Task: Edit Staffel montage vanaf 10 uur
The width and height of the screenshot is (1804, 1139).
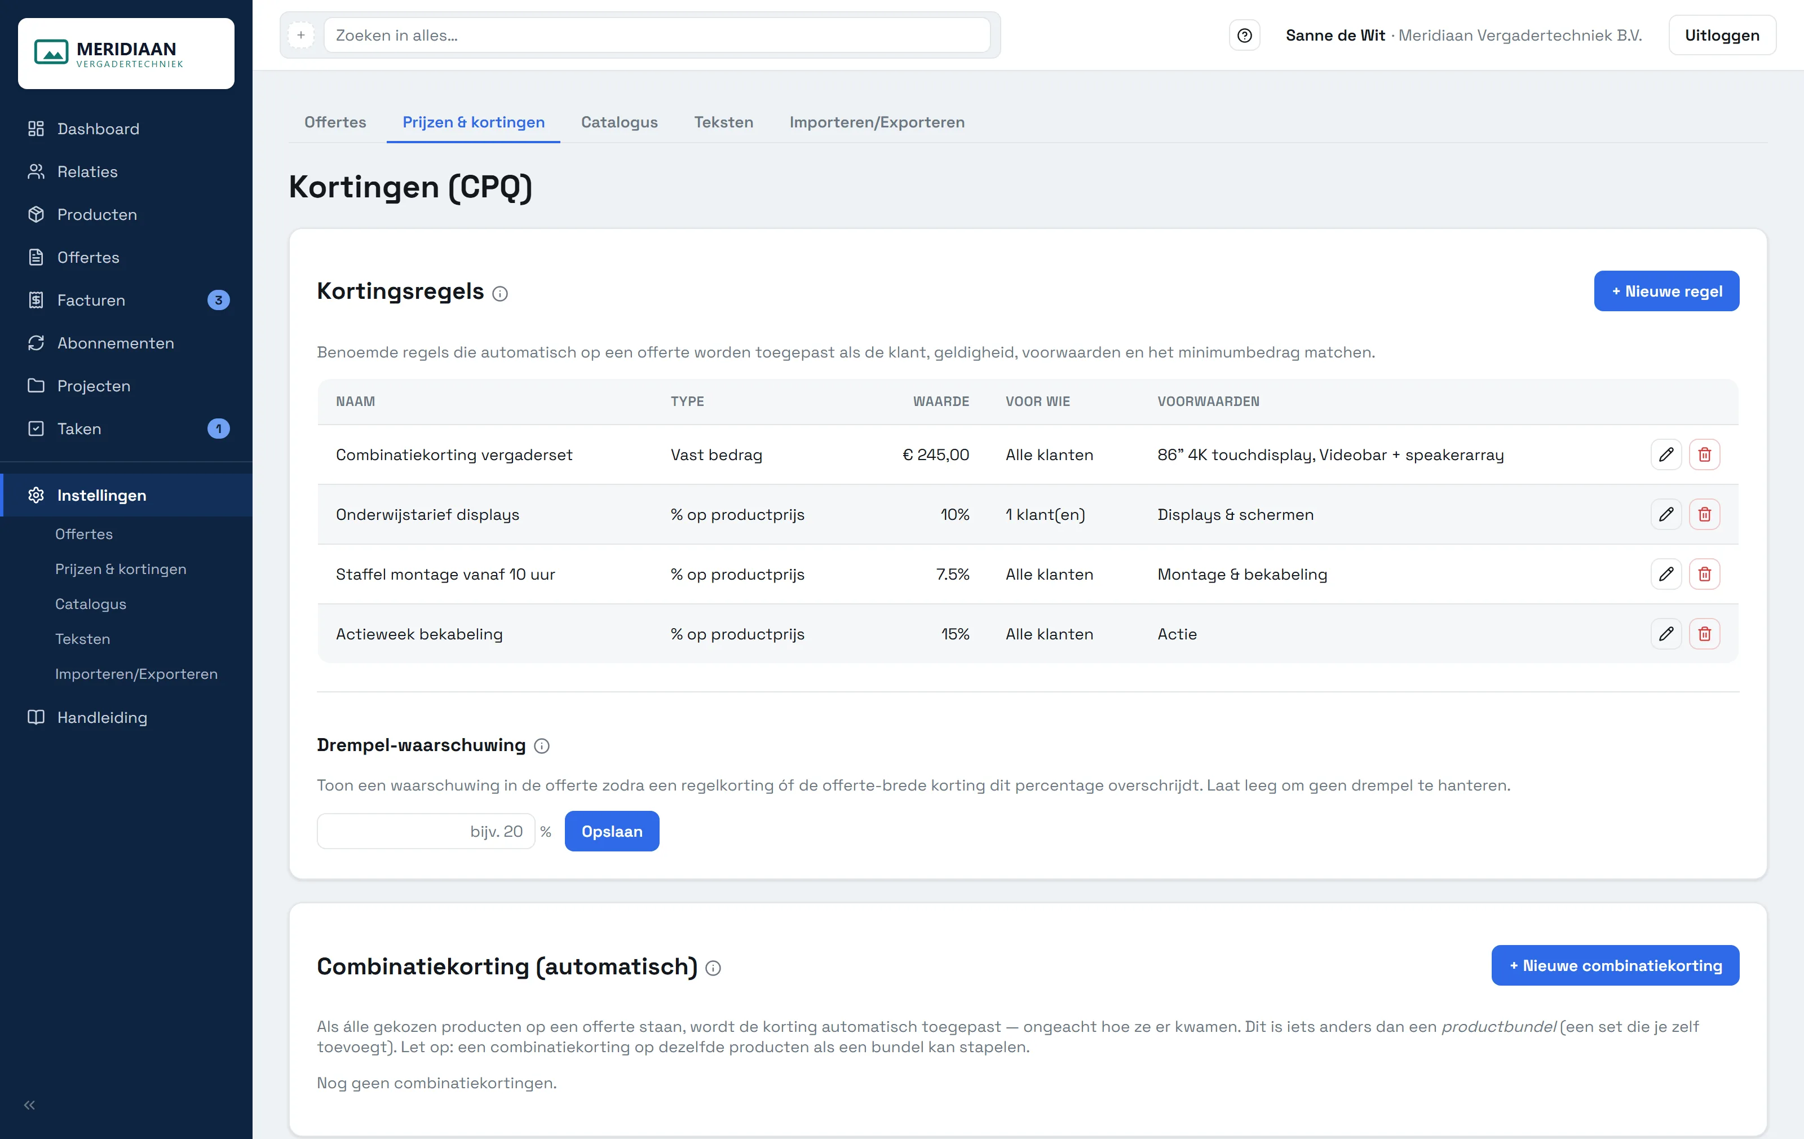Action: (1666, 574)
